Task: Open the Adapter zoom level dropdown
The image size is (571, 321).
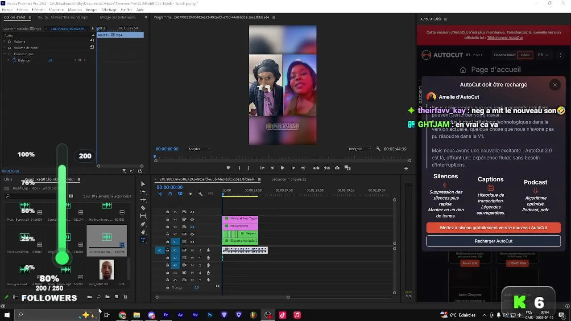Action: [x=199, y=149]
